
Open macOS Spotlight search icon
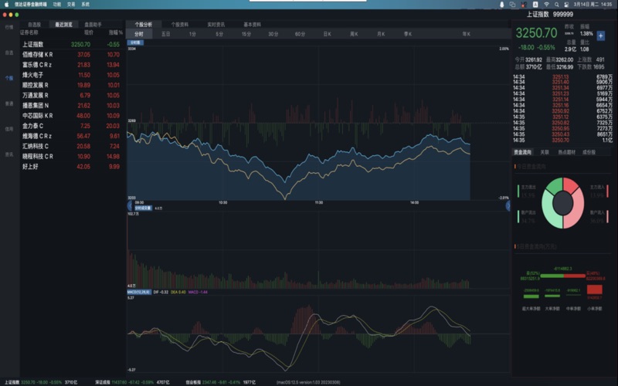click(558, 4)
